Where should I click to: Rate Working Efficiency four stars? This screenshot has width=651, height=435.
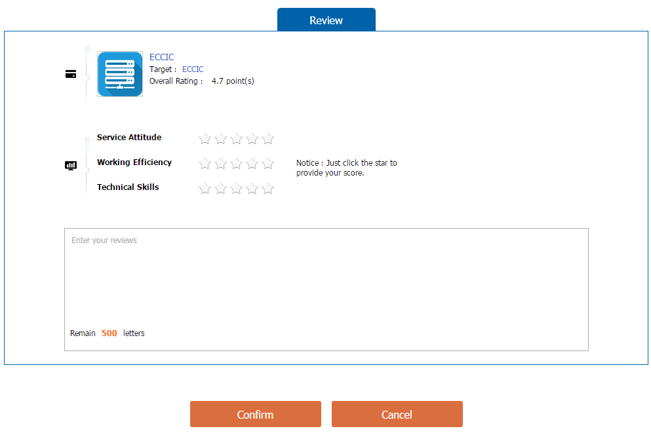252,164
